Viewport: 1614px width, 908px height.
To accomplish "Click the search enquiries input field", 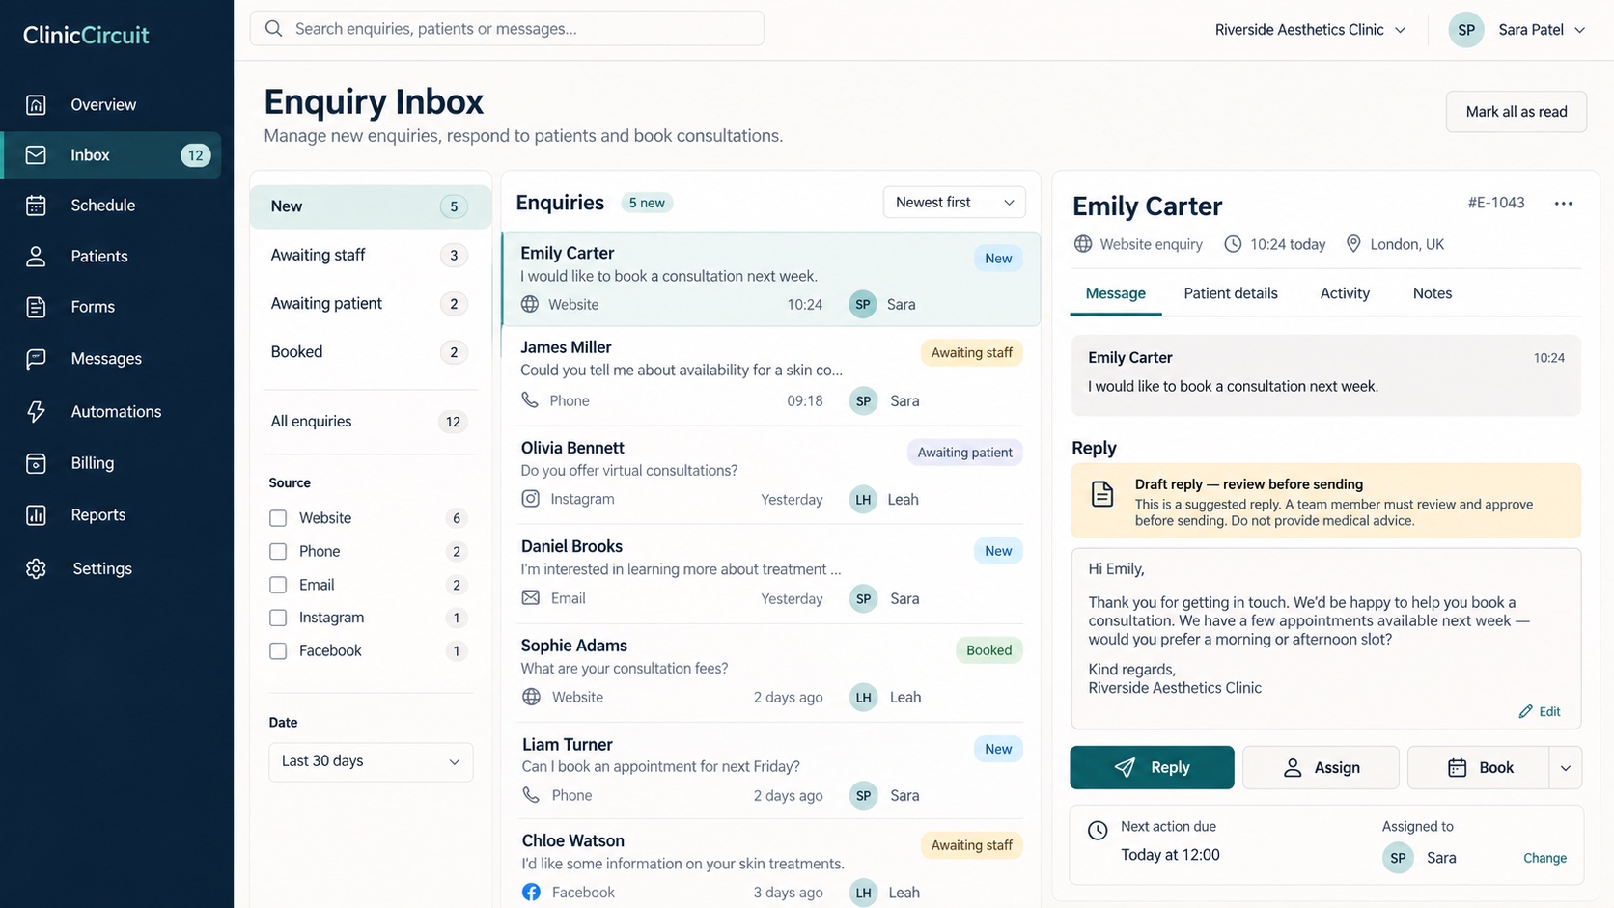I will coord(507,29).
